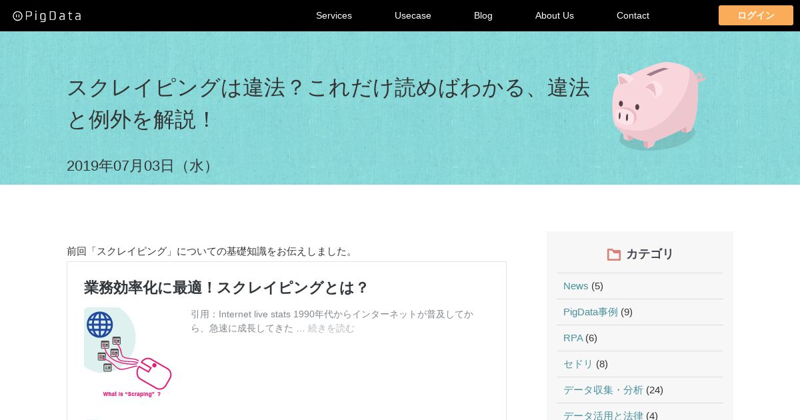Go to the Blog page

(483, 15)
